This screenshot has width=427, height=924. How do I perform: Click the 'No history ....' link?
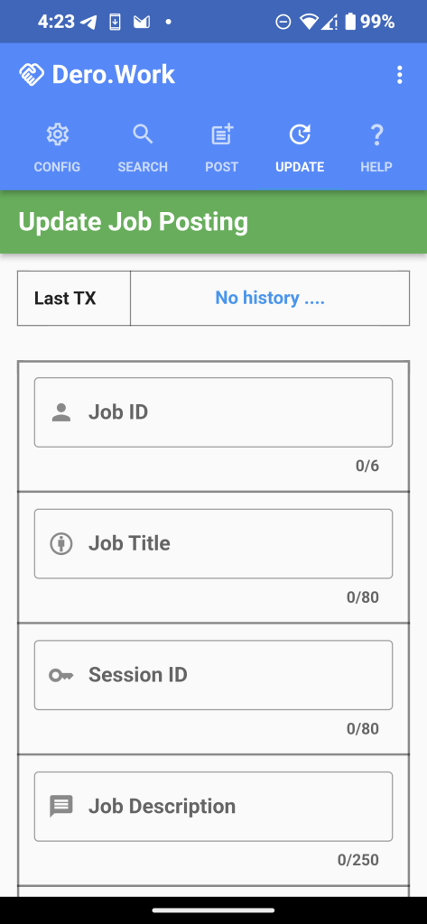[270, 298]
